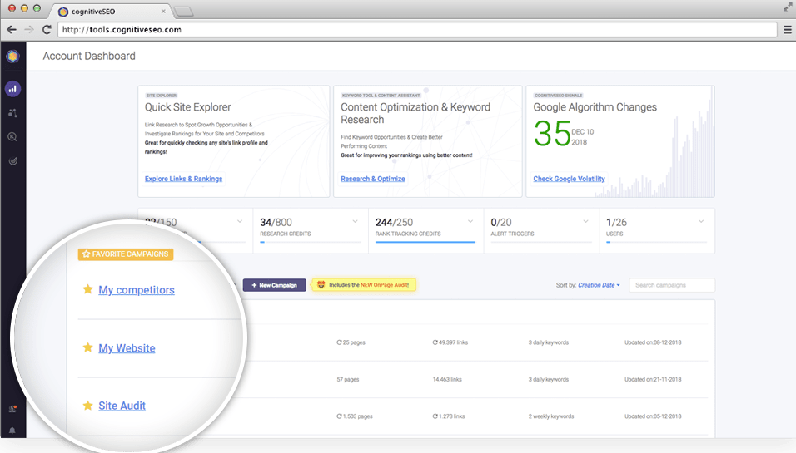Click the 1.503 pages refresh icon

339,416
